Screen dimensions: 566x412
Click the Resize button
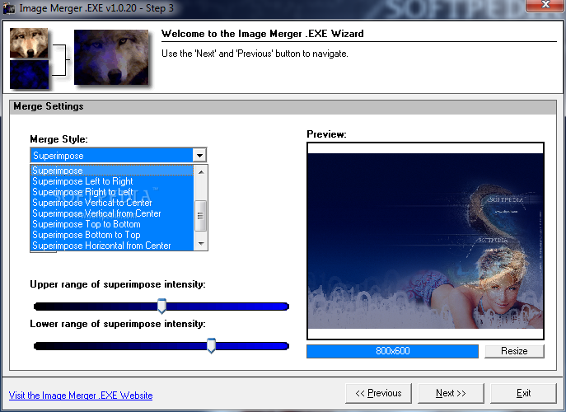(x=514, y=351)
